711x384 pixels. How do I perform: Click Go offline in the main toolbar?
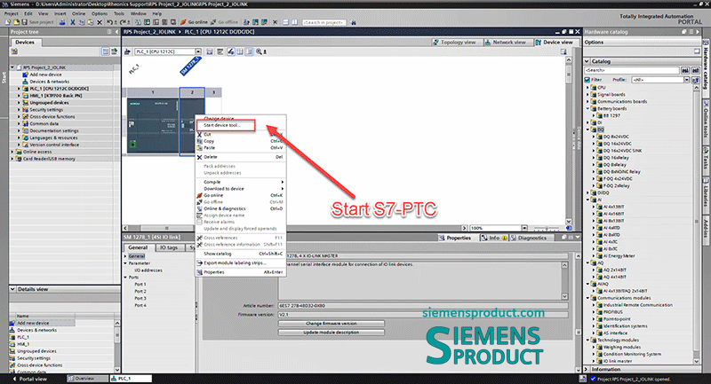224,21
